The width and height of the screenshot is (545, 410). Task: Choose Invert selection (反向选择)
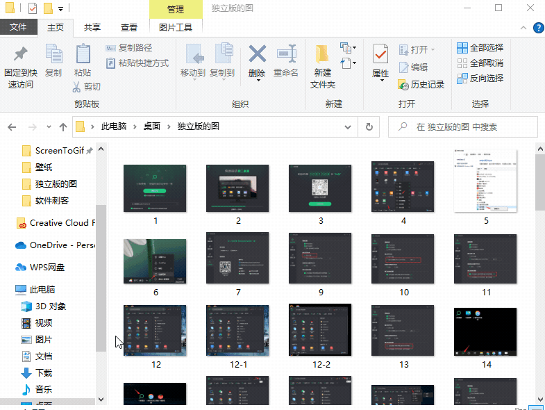480,79
